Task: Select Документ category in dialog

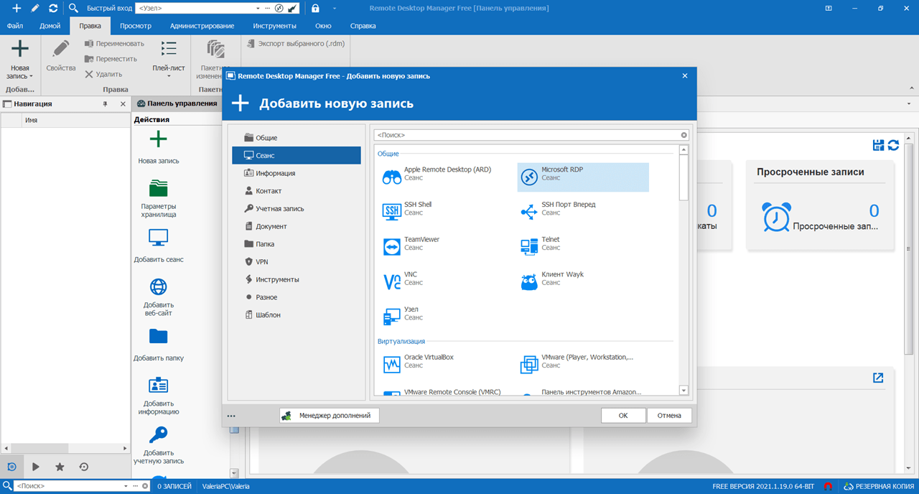Action: pos(297,226)
